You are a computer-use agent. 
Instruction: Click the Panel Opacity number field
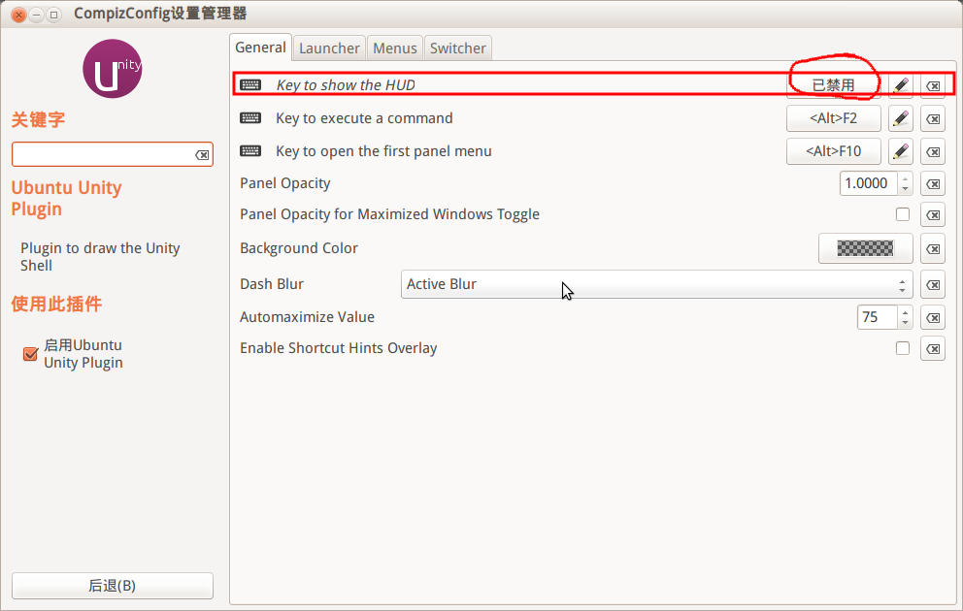coord(869,183)
